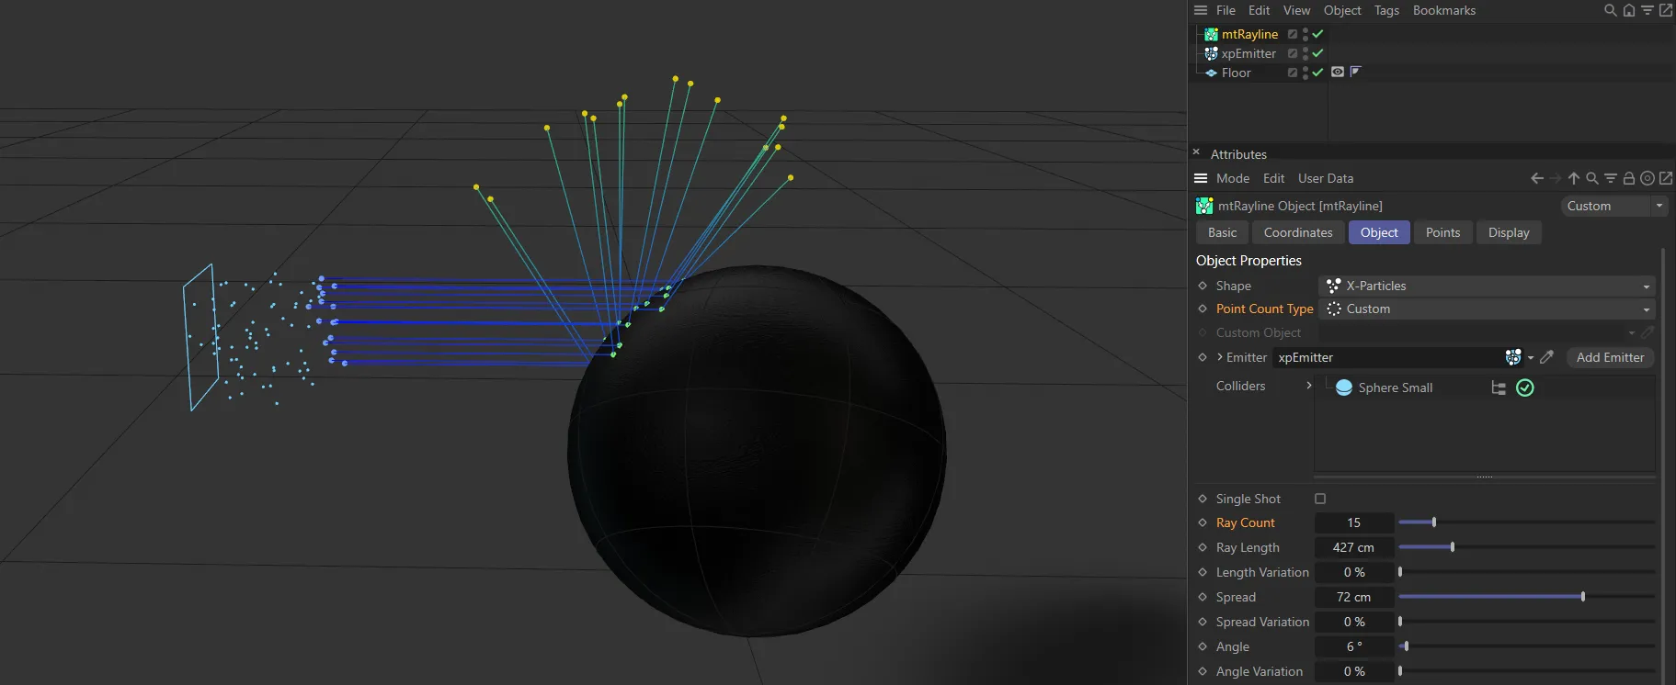Image resolution: width=1676 pixels, height=685 pixels.
Task: Open Bookmarks menu
Action: point(1443,10)
